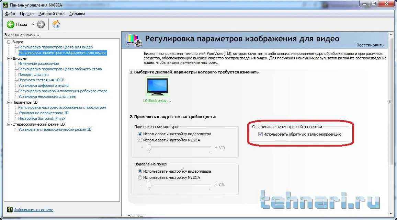The width and height of the screenshot is (397, 220).
Task: Open Управление параметрами 3D
Action: tap(43, 113)
